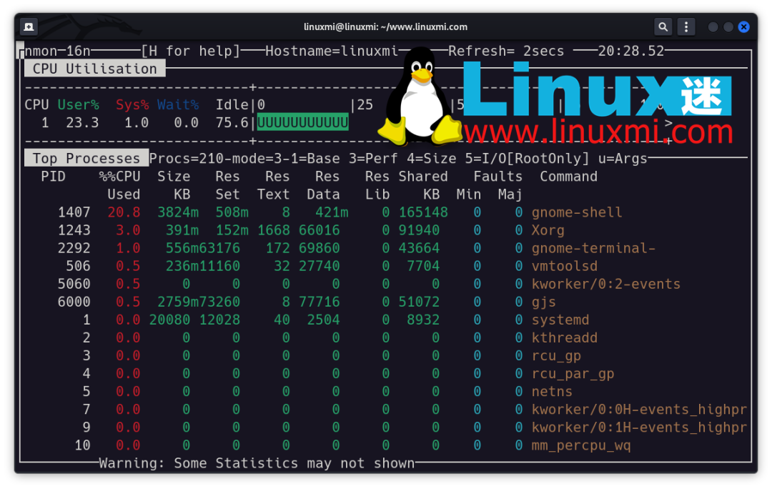Click the 'Refresh= 2secs' text
The height and width of the screenshot is (489, 772).
point(506,51)
